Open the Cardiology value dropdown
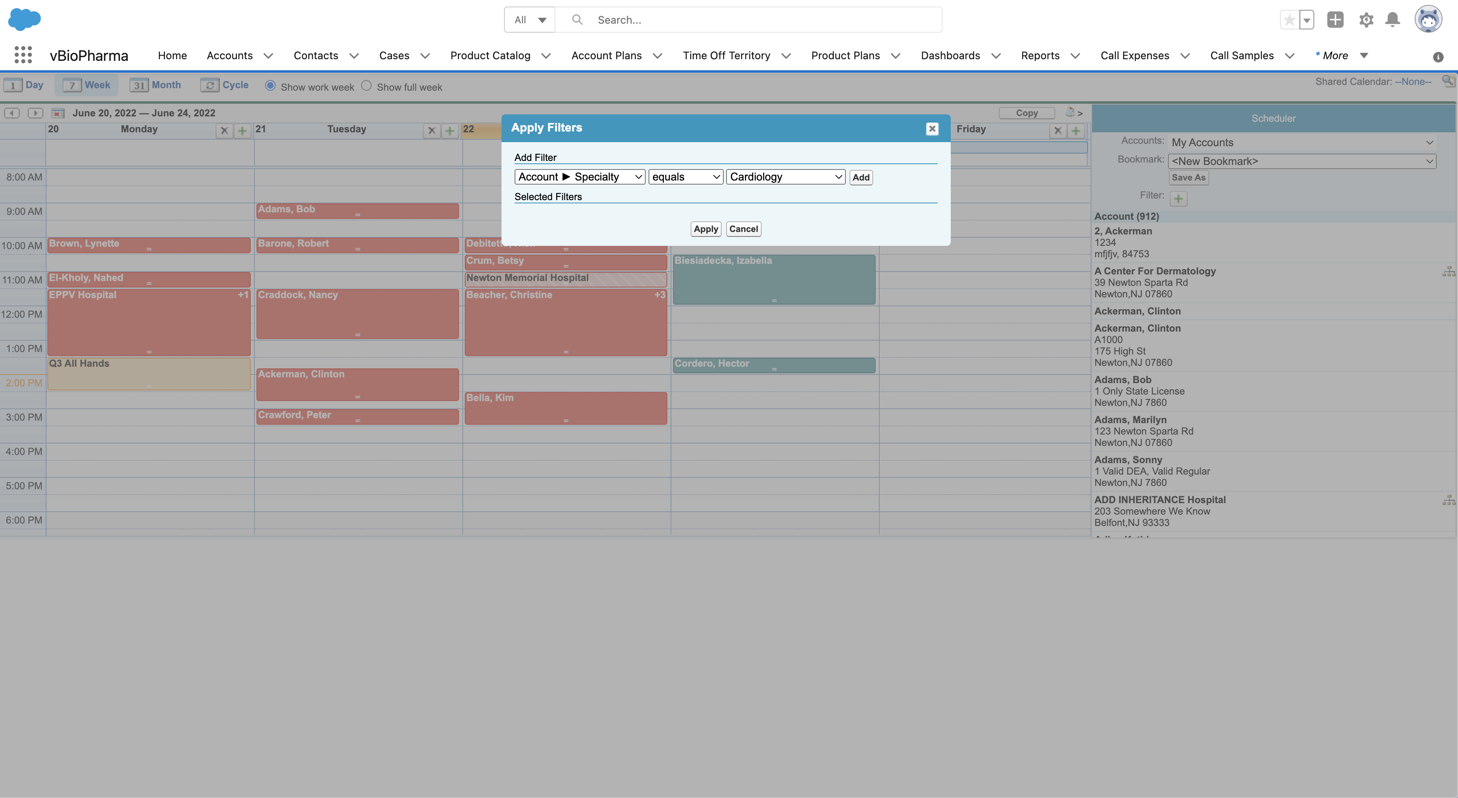 [786, 177]
